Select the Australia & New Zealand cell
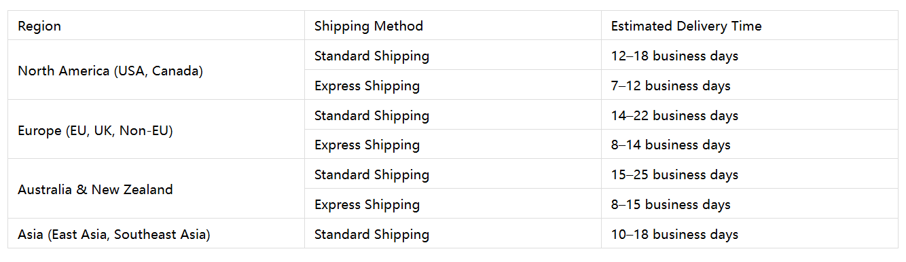 pos(156,189)
